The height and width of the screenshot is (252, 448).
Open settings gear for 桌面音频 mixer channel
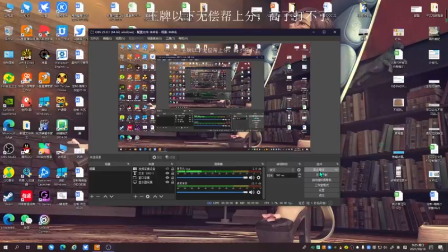[x=259, y=192]
